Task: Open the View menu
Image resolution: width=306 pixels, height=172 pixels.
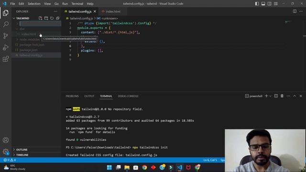Action: [47, 4]
